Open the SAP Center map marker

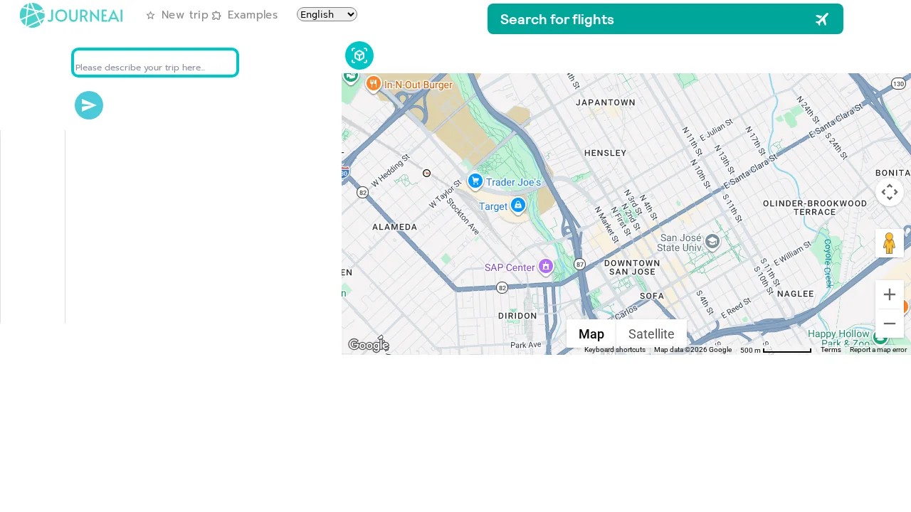tap(546, 267)
